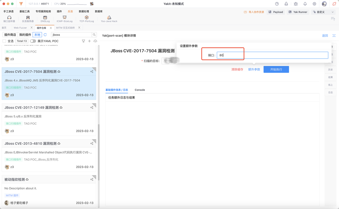Click the search magnifier next to jboss
The width and height of the screenshot is (339, 209).
(94, 35)
